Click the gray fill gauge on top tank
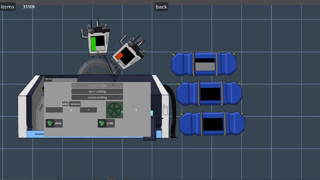Image resolution: width=320 pixels, height=180 pixels. 205,65
